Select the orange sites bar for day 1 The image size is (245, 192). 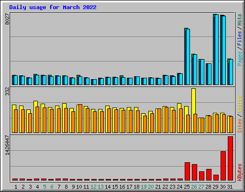tap(16, 121)
